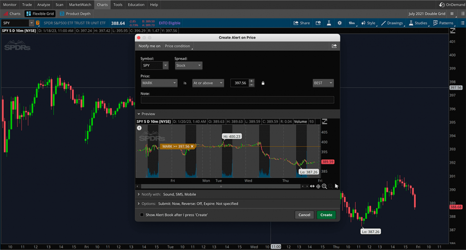Click the Cancel button
Screen dimensions: 466x250
304,215
